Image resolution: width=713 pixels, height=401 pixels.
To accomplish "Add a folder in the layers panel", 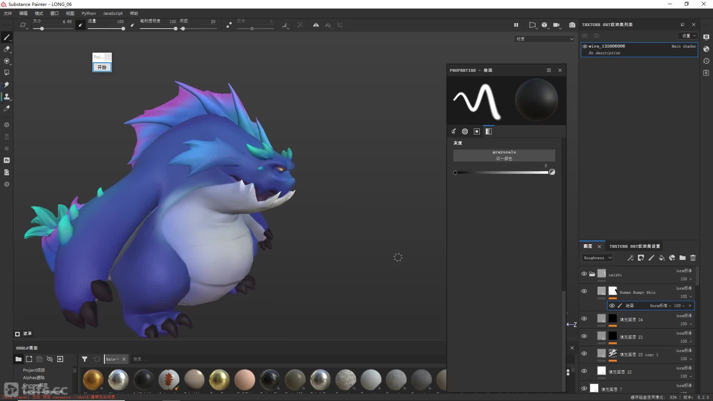I will 683,258.
